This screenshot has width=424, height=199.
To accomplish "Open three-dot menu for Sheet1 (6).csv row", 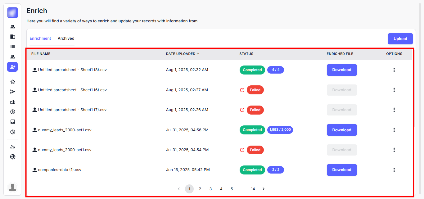I will [x=394, y=90].
